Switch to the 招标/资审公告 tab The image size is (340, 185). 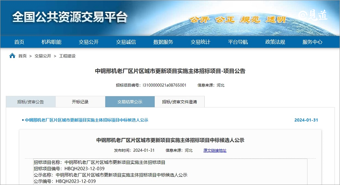pyautogui.click(x=31, y=102)
